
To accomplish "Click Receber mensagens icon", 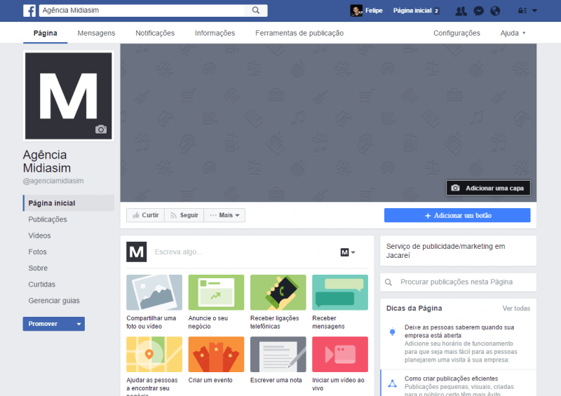I will point(340,292).
